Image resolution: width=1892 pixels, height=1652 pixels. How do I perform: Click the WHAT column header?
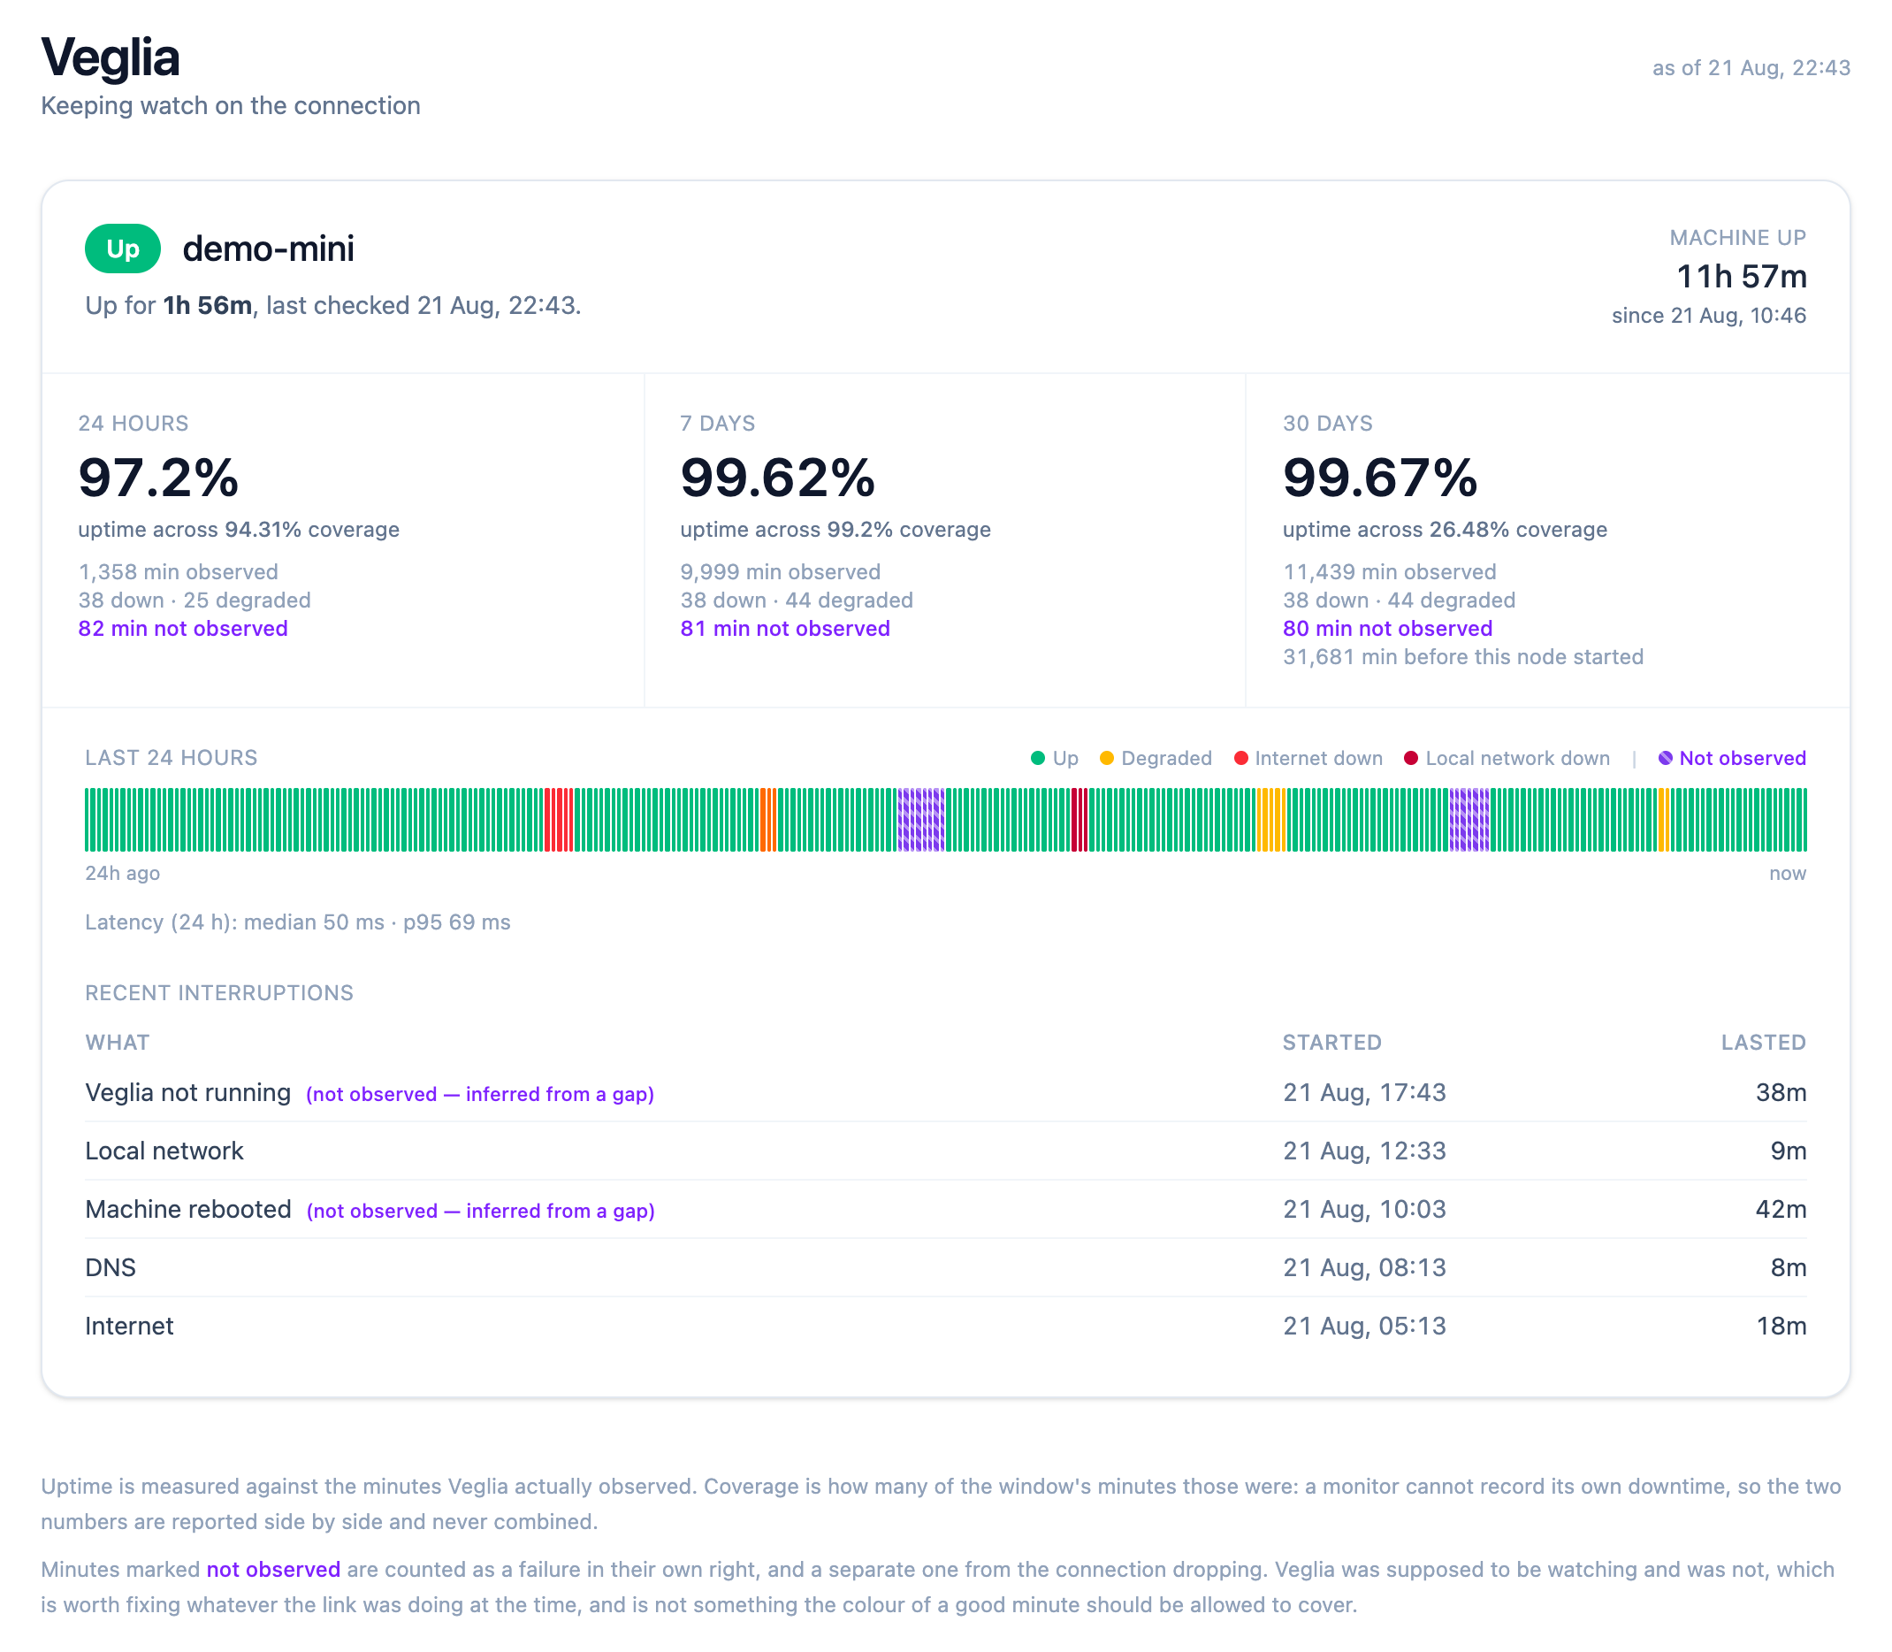coord(117,1043)
